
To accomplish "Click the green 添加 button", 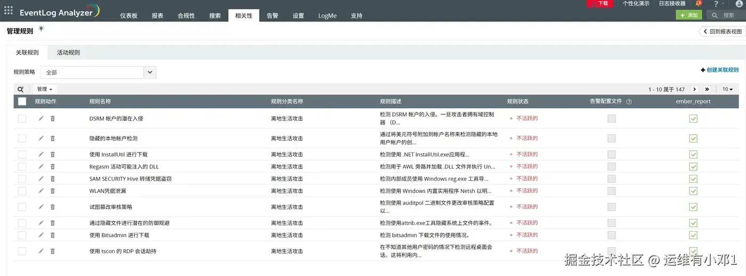I will [x=689, y=15].
